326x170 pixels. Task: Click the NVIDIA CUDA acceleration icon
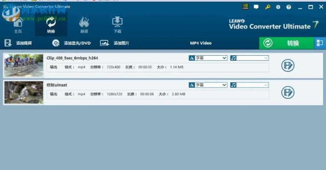(x=245, y=7)
